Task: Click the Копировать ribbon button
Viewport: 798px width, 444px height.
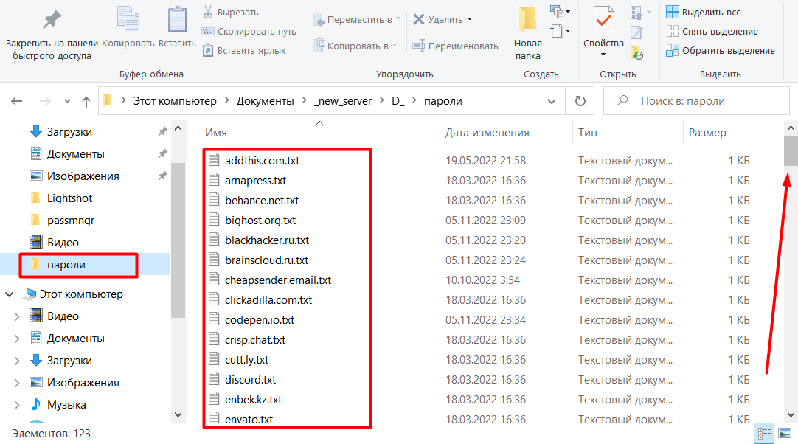Action: coord(128,29)
